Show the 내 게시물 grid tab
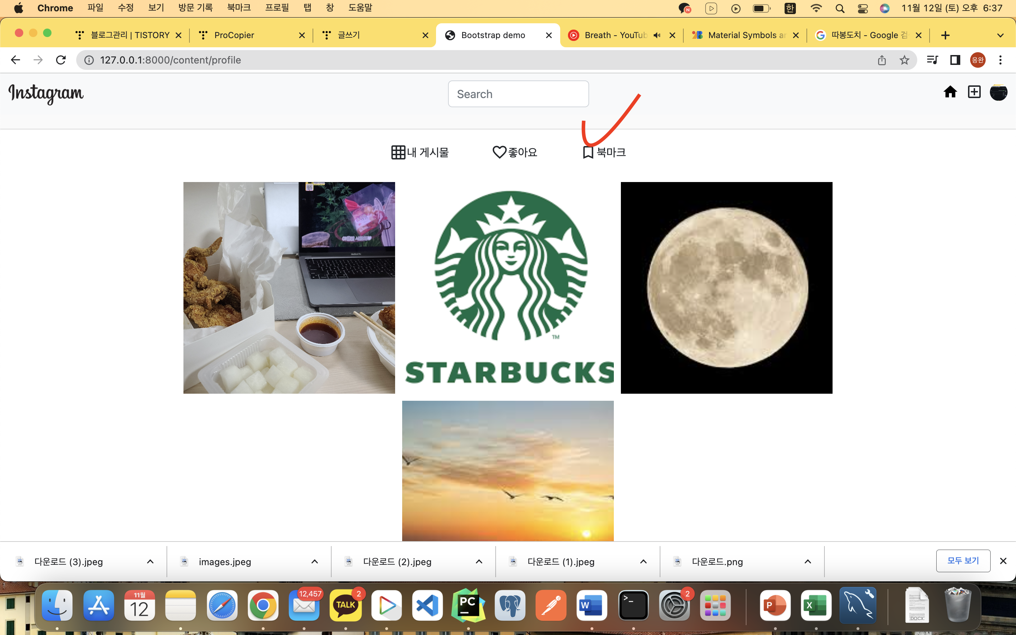This screenshot has height=635, width=1016. pyautogui.click(x=420, y=152)
